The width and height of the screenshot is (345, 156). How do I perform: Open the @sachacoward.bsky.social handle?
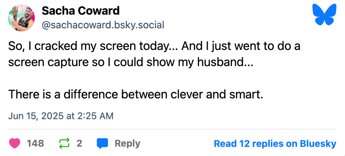pos(103,25)
